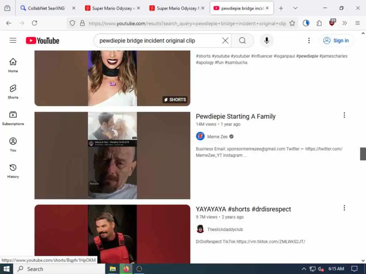Close the pewdiepie bridge incident tab
The height and width of the screenshot is (274, 366).
click(267, 8)
